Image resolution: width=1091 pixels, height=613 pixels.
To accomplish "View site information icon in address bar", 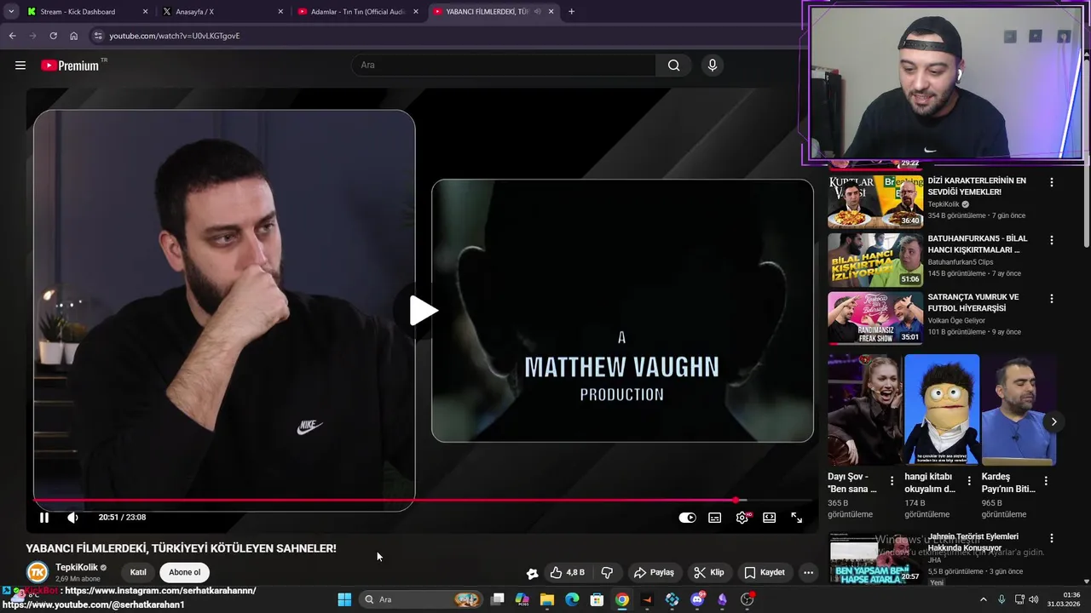I will (98, 36).
